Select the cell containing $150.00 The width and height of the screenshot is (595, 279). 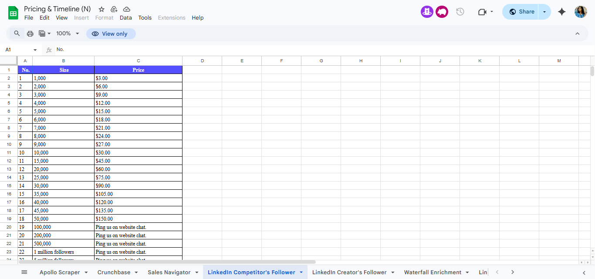point(138,219)
